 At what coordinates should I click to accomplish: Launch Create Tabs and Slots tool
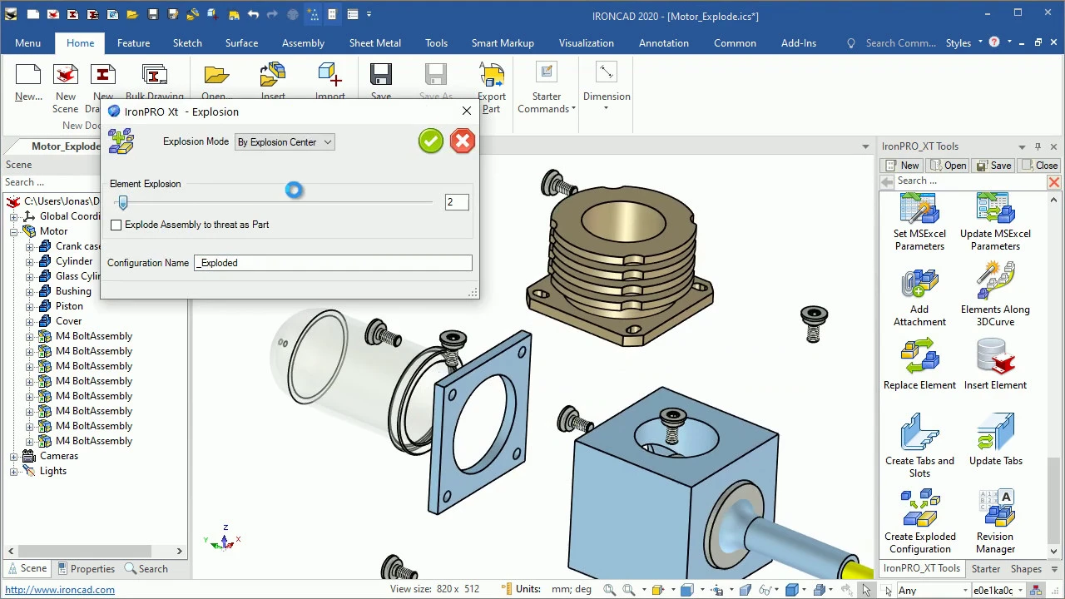tap(919, 446)
